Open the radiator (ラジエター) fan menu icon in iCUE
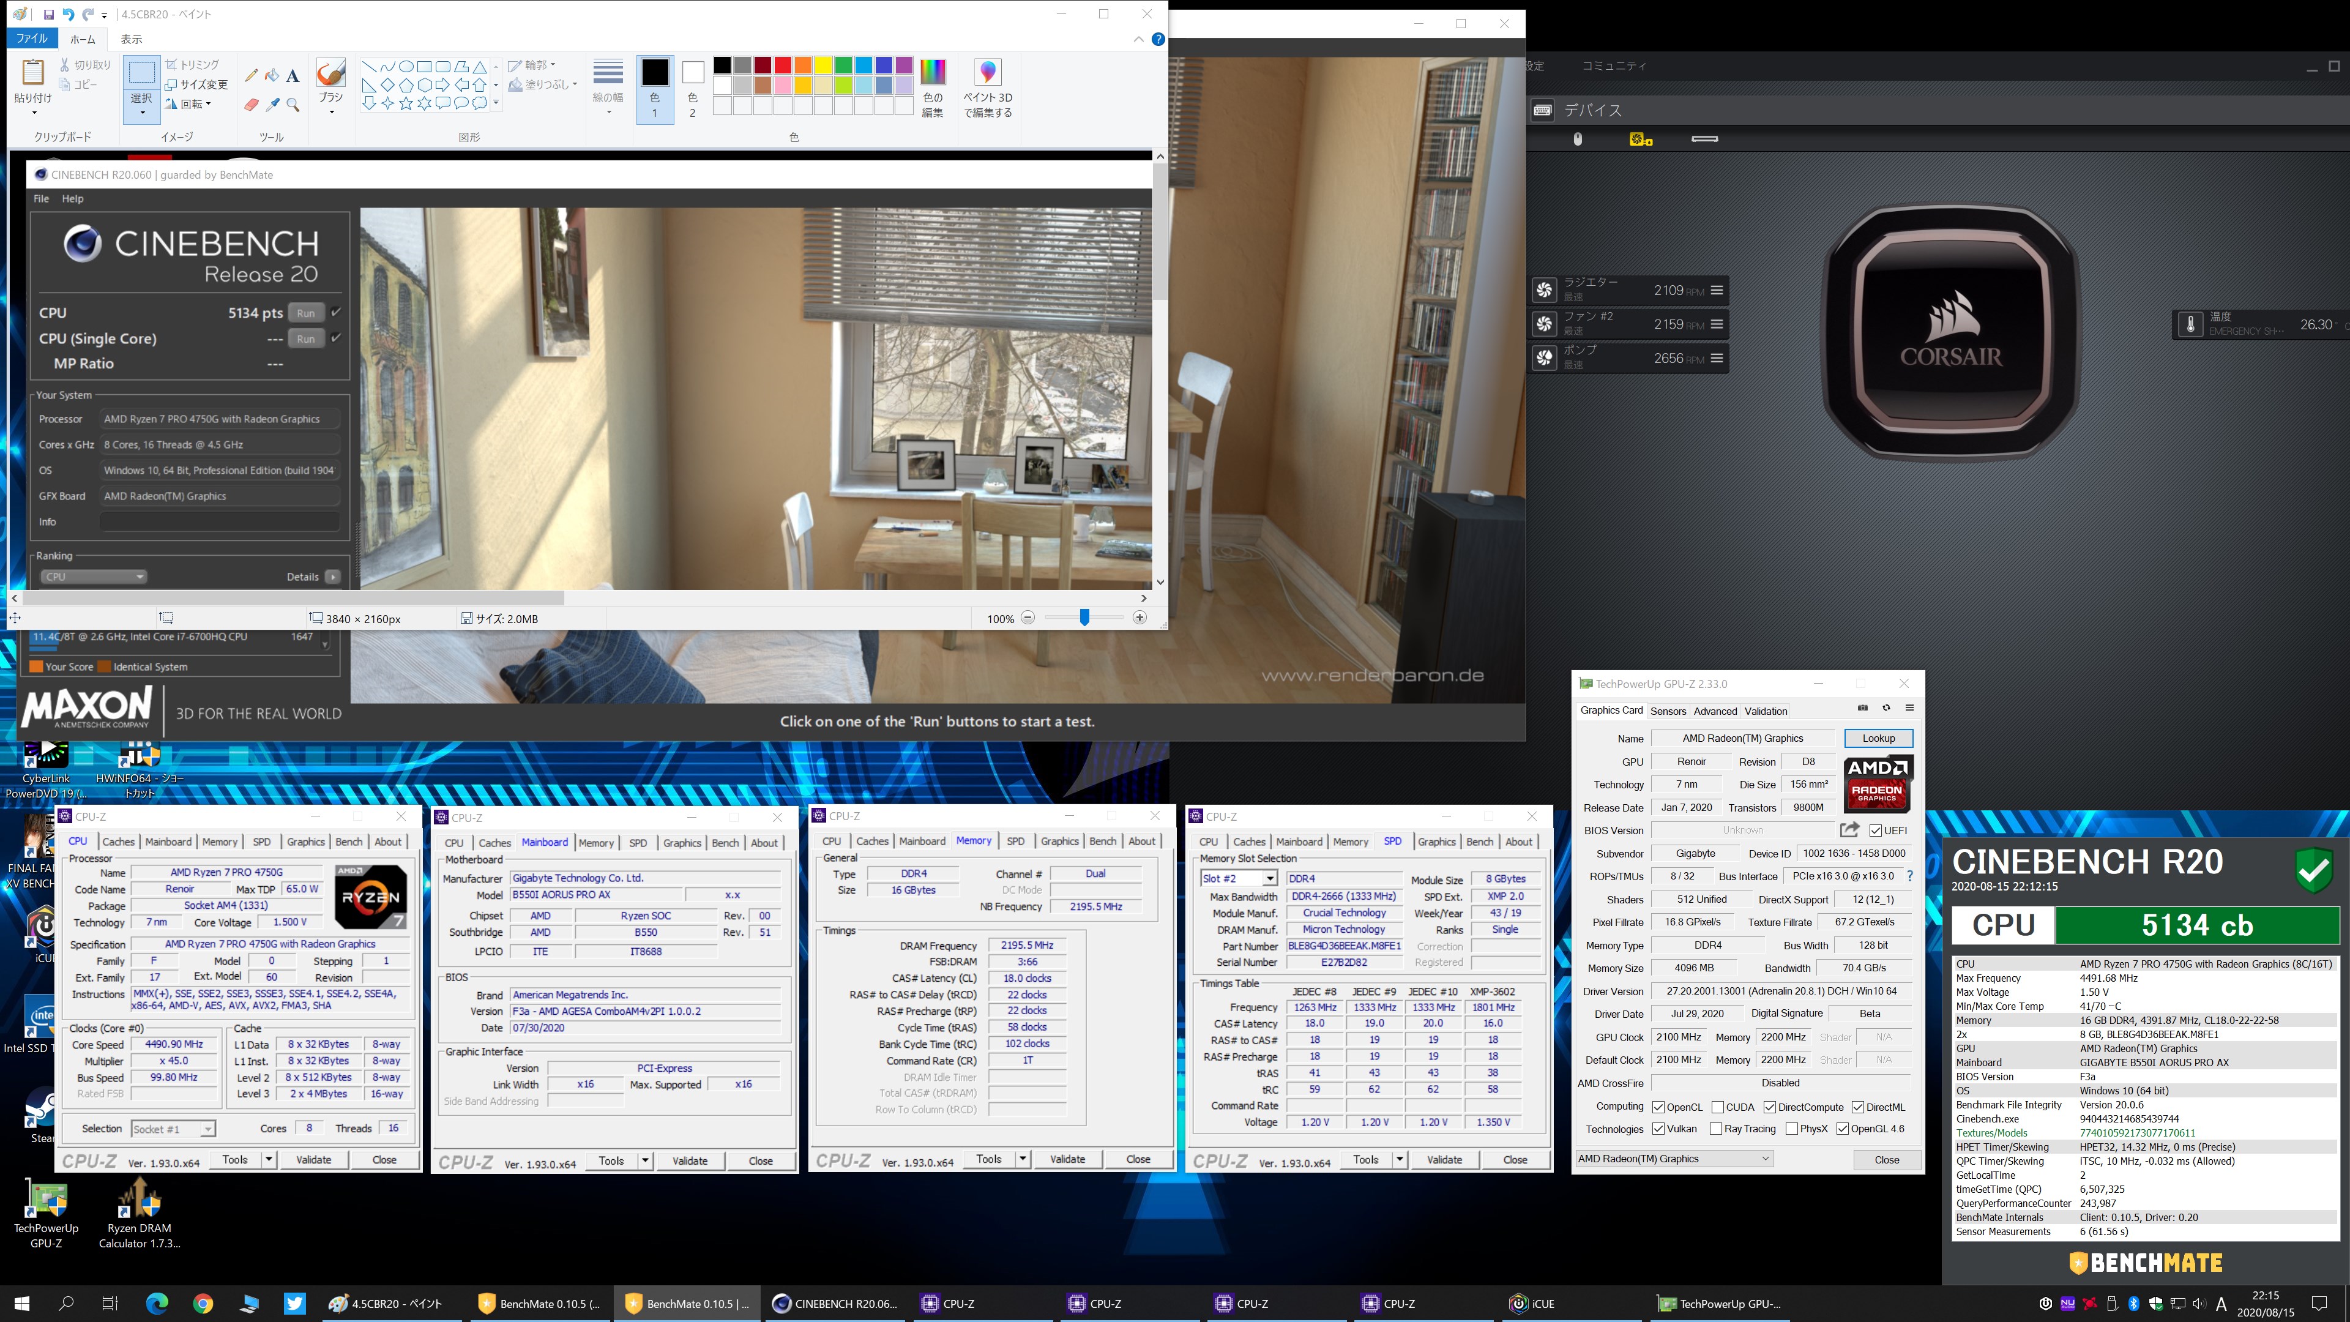The width and height of the screenshot is (2350, 1322). pos(1717,290)
